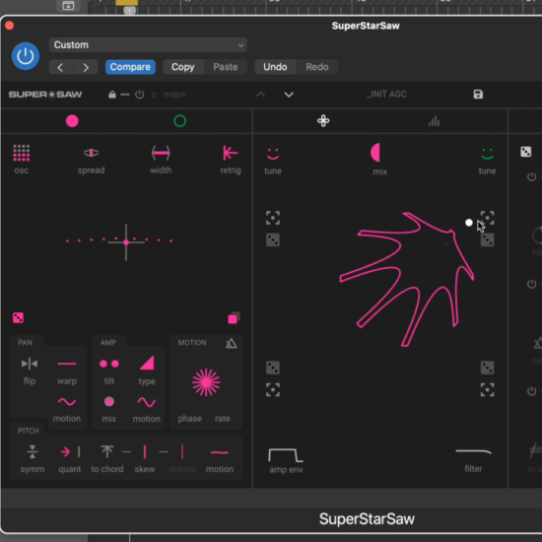Click the PITCH motion line icon
Viewport: 542px width, 542px height.
[x=220, y=452]
